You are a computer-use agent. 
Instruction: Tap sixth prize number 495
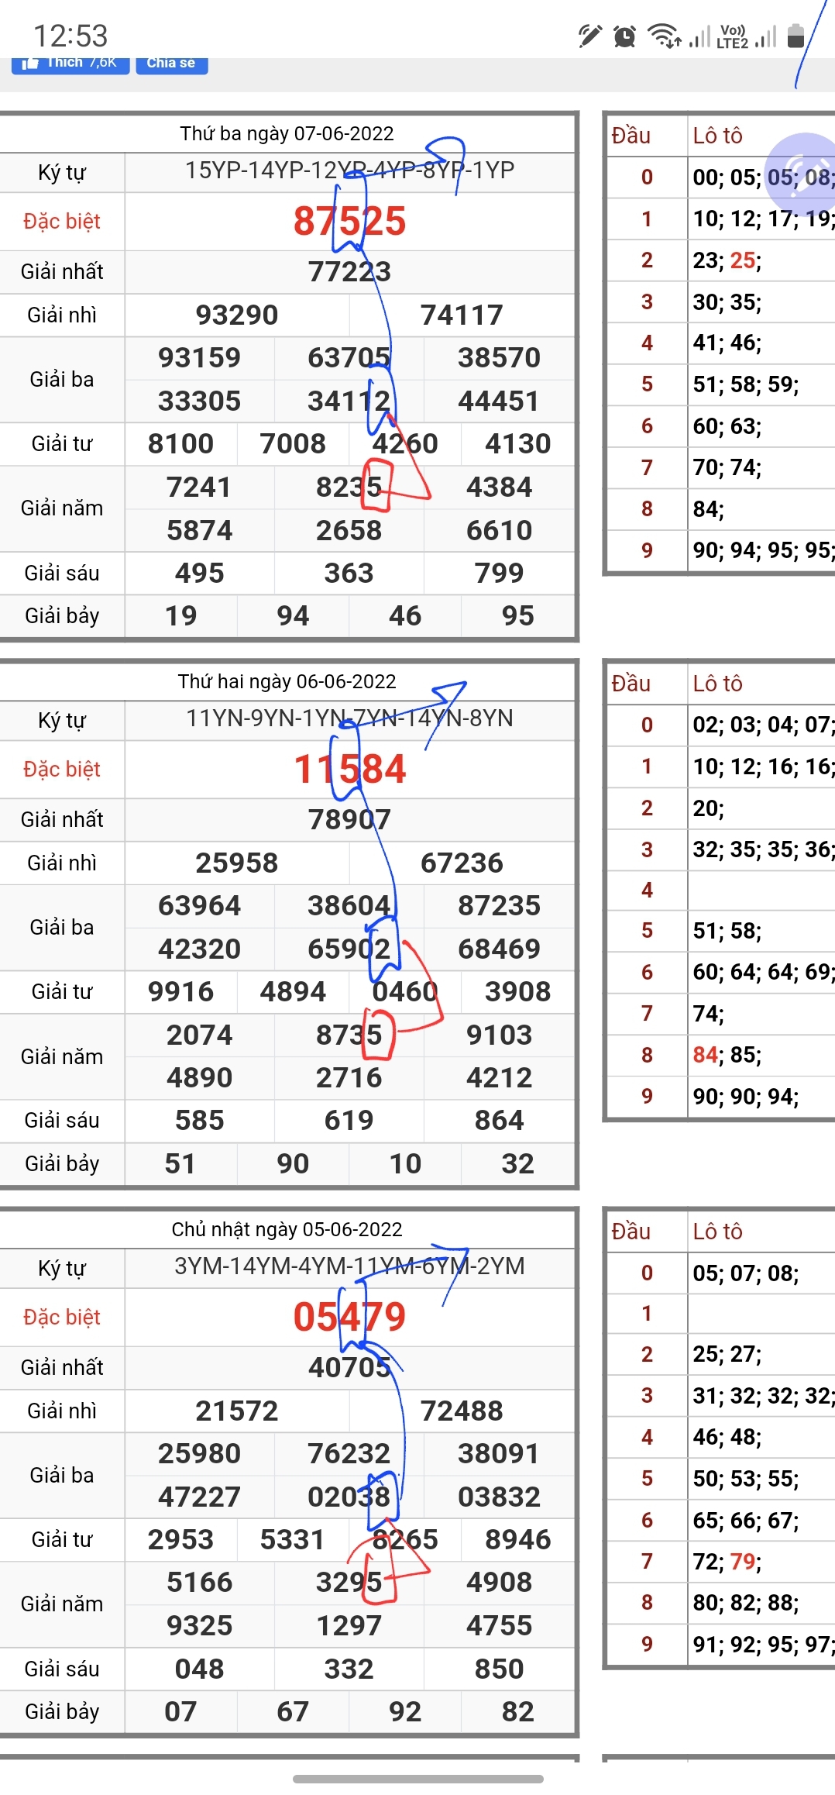[200, 574]
